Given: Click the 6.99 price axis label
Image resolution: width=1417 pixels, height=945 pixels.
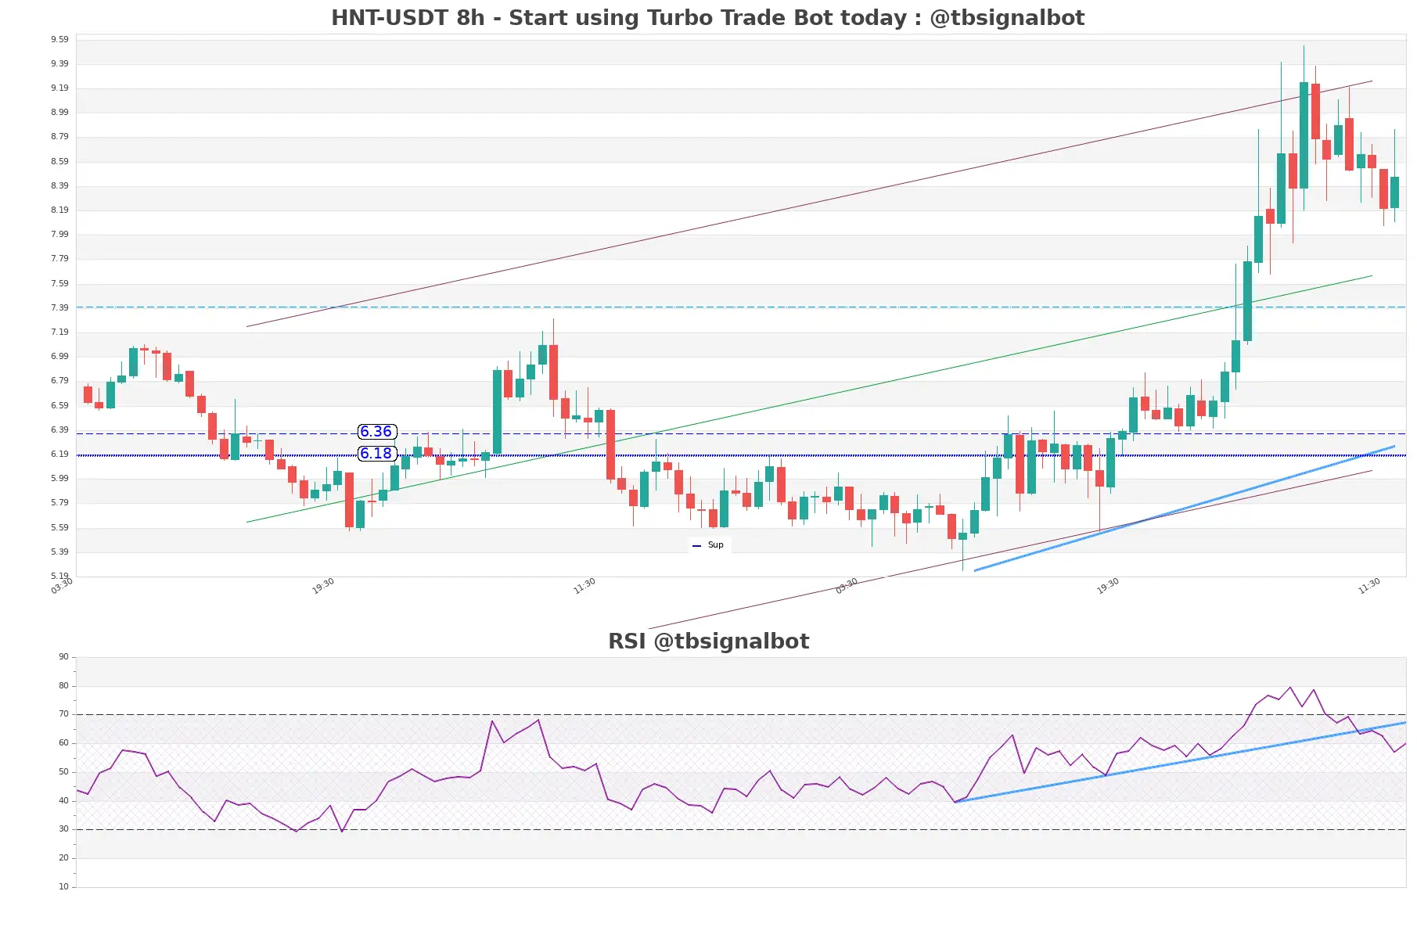Looking at the screenshot, I should (59, 356).
